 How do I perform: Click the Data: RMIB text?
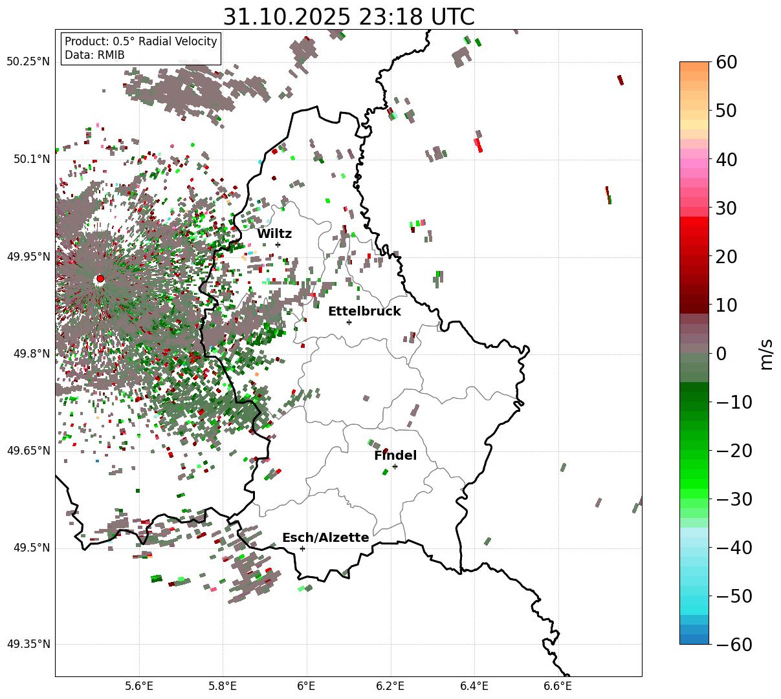pos(94,55)
